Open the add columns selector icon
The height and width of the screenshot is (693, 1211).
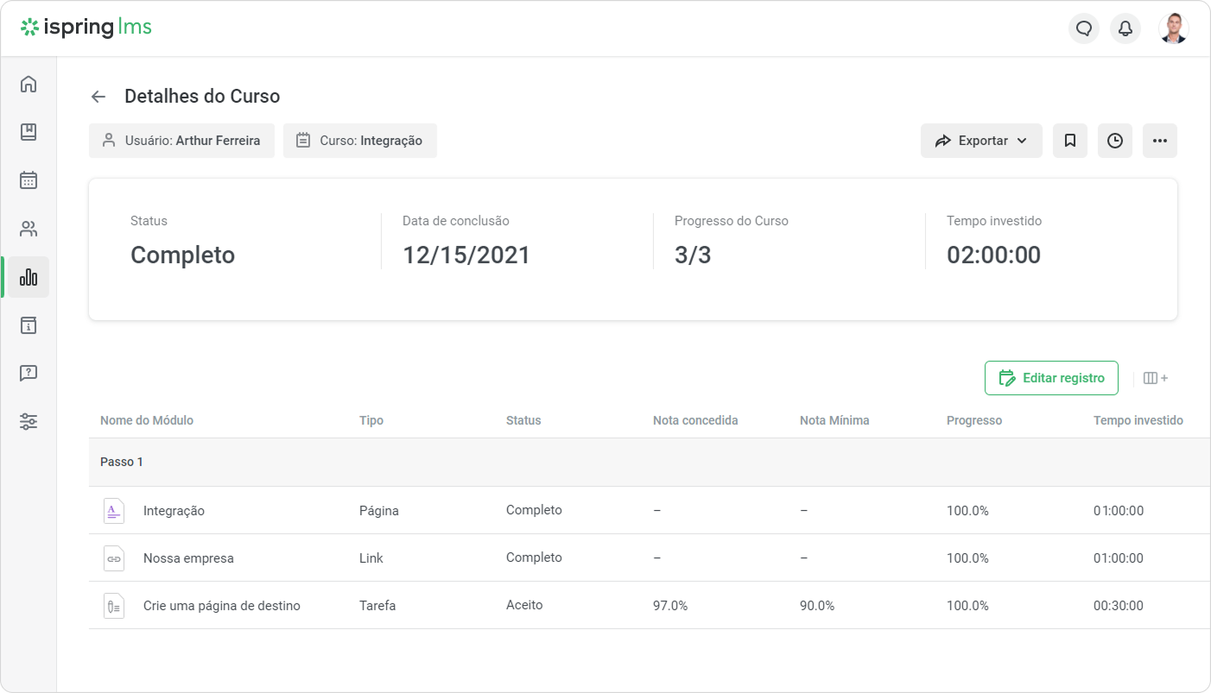point(1155,378)
